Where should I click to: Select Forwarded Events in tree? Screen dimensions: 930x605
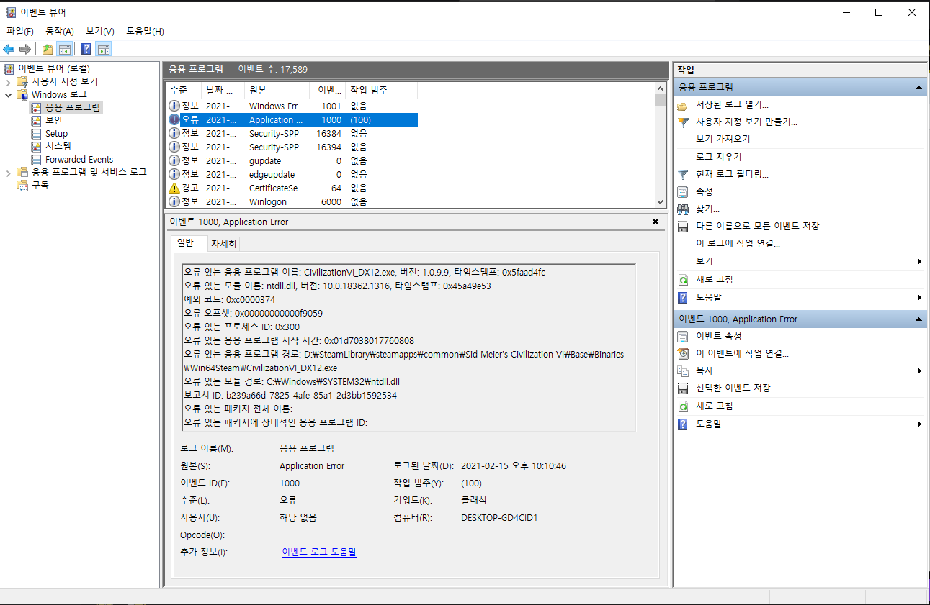click(79, 159)
